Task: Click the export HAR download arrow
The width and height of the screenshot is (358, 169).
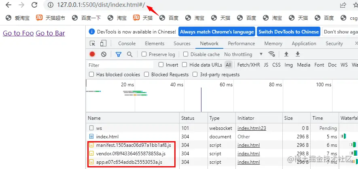Action: coord(297,54)
